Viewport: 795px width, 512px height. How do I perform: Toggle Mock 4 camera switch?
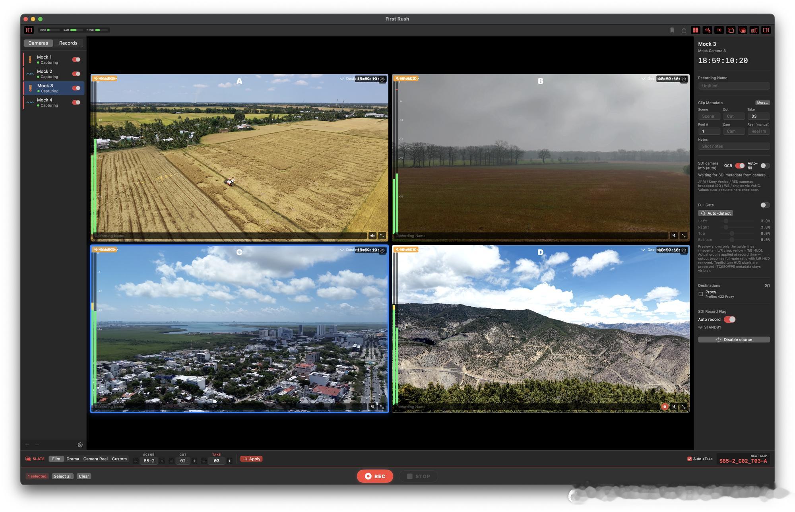point(76,103)
